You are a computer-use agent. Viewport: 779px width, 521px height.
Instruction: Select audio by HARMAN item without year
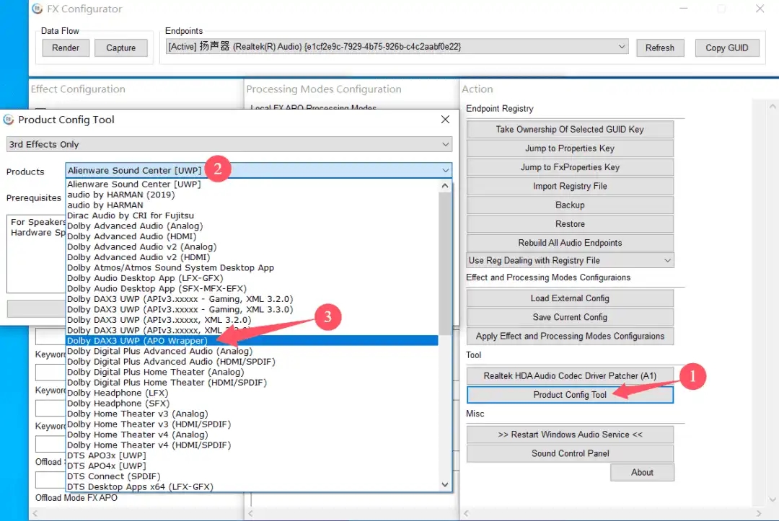tap(252, 205)
